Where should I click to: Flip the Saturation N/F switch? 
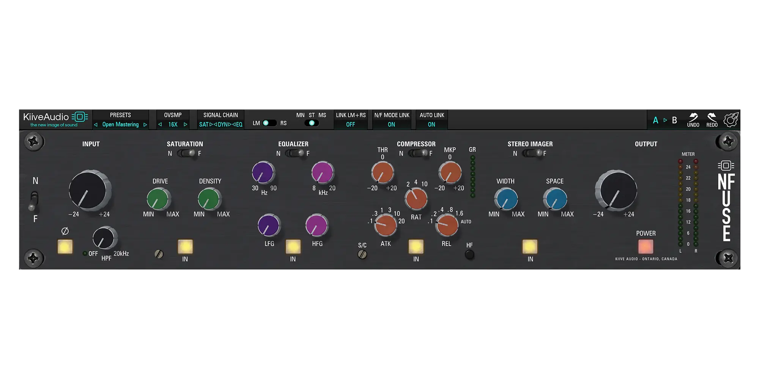[186, 153]
